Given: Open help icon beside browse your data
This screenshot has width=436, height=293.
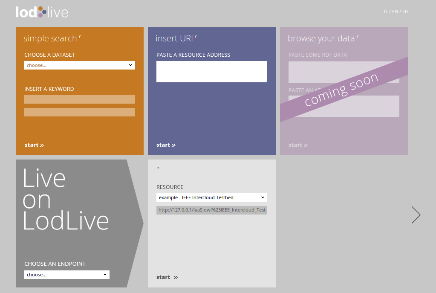Looking at the screenshot, I should tap(357, 36).
